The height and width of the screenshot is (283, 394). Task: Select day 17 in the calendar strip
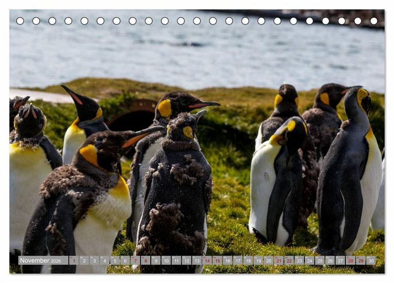pos(237,260)
